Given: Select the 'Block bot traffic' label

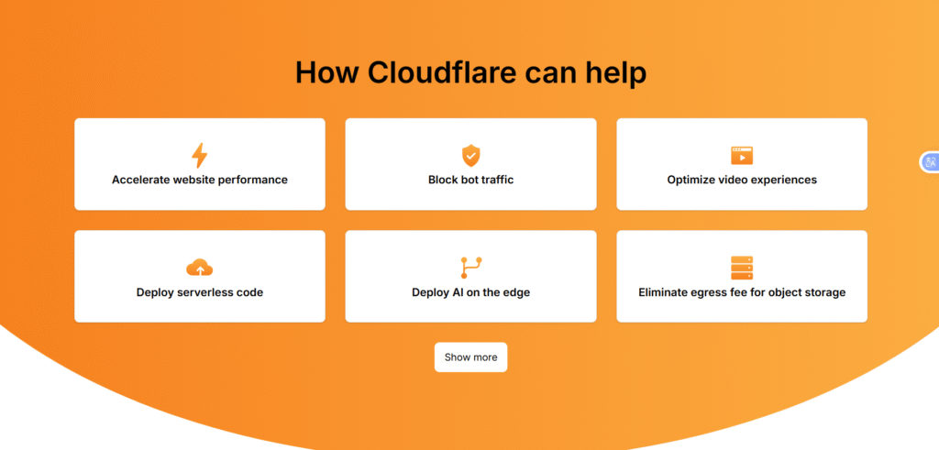Looking at the screenshot, I should click(470, 180).
